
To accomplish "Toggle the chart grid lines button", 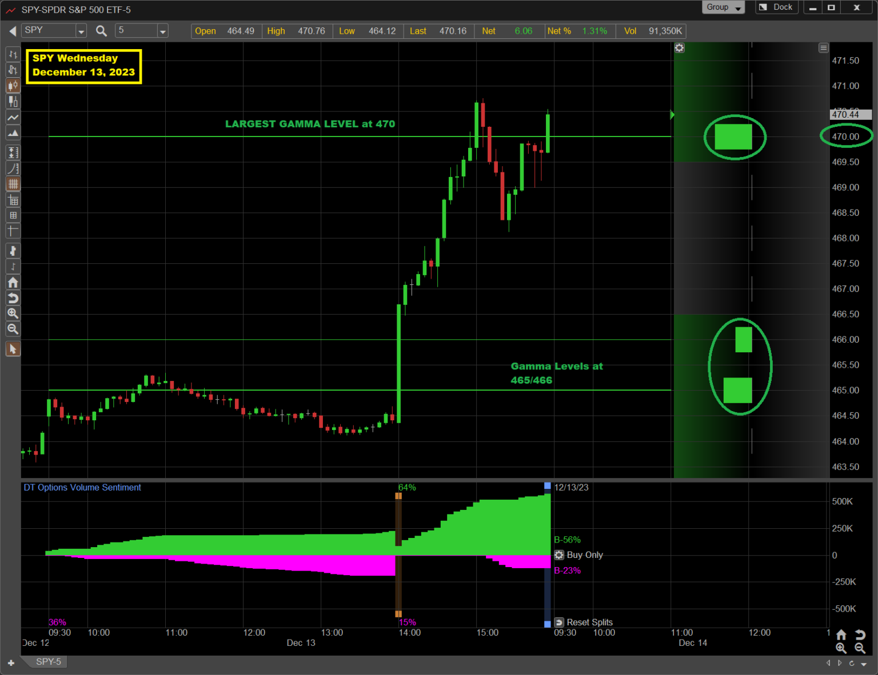I will pos(13,184).
